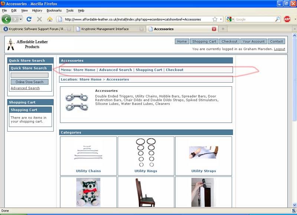
Task: Click the teddy bear category thumbnail
Action: [x=88, y=192]
